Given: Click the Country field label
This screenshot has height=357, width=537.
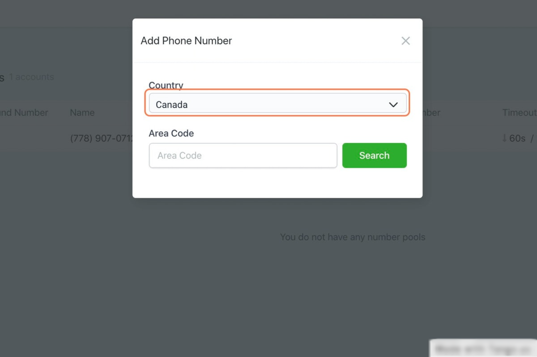Looking at the screenshot, I should pyautogui.click(x=166, y=85).
